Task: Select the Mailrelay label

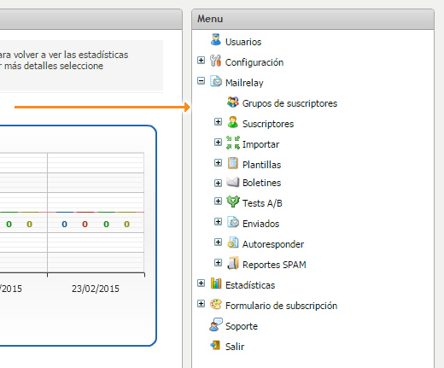Action: coord(244,83)
